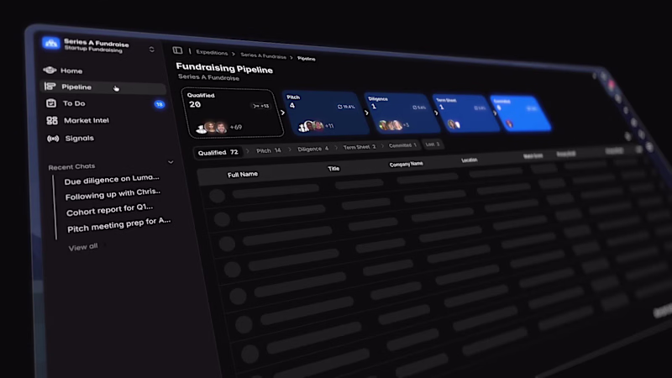Click the Series A Fundraise workspace logo

(x=50, y=43)
